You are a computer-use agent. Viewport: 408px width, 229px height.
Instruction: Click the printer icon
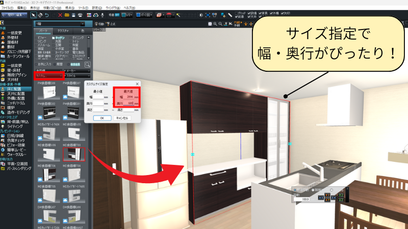(80, 15)
